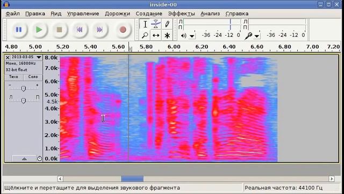Close the track with its X button
The image size is (344, 194).
tap(8, 58)
